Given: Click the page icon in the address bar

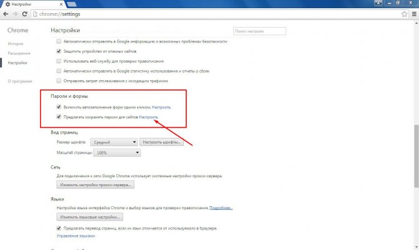Looking at the screenshot, I should click(35, 14).
